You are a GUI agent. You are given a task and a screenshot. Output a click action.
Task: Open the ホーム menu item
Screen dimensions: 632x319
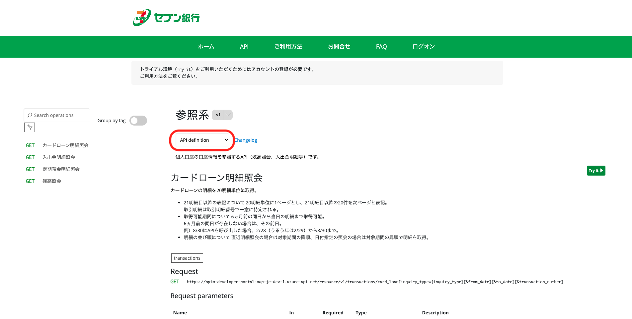pyautogui.click(x=206, y=47)
